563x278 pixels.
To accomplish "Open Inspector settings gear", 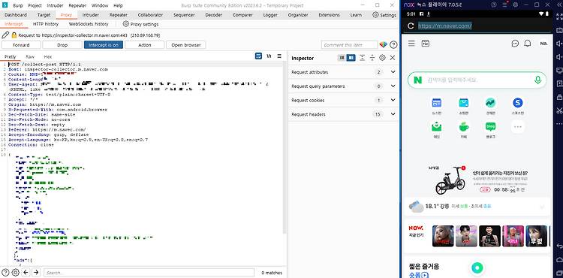I will (382, 58).
